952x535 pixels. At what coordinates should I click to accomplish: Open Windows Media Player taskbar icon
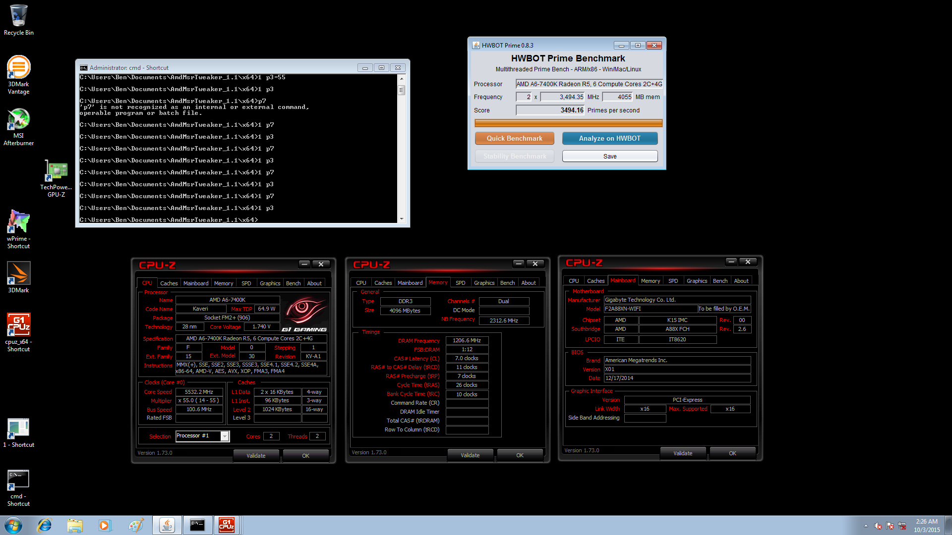click(x=105, y=525)
